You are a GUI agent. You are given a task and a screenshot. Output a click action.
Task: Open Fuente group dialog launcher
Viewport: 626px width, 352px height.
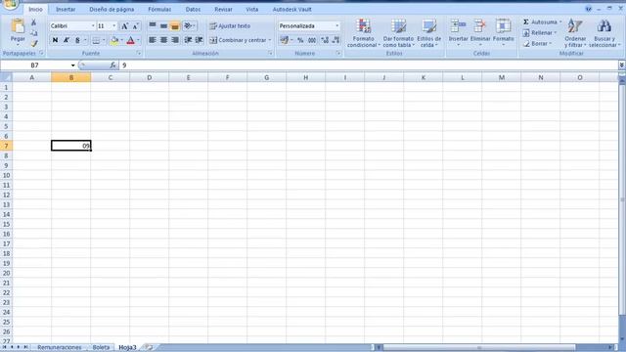coord(139,54)
